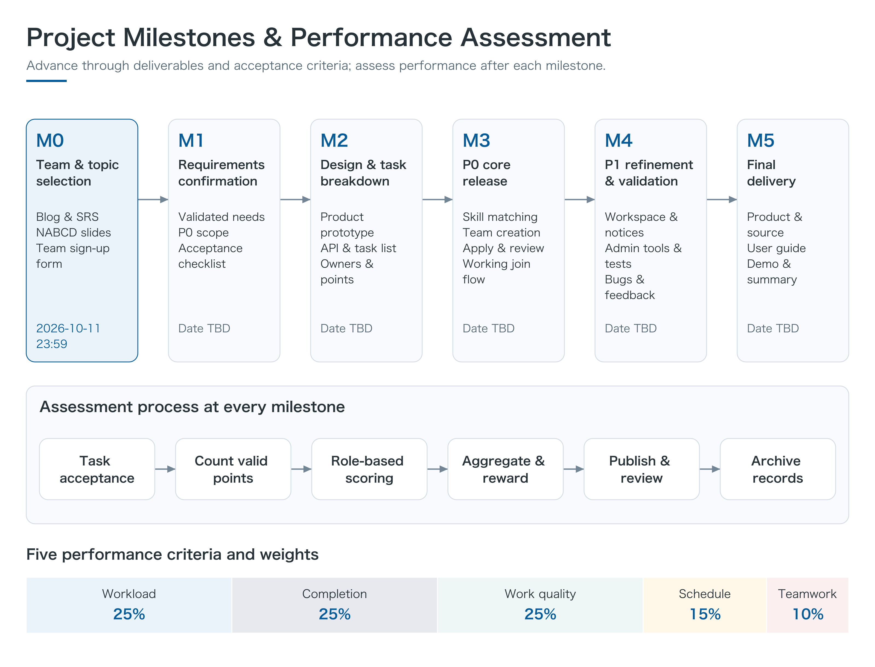Click the Workload 25% weight block
The height and width of the screenshot is (667, 875).
pyautogui.click(x=129, y=605)
